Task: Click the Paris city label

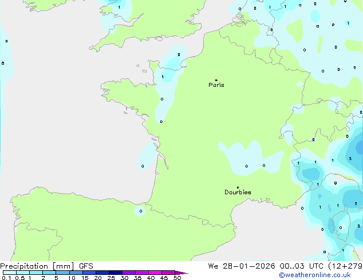Action: point(216,85)
